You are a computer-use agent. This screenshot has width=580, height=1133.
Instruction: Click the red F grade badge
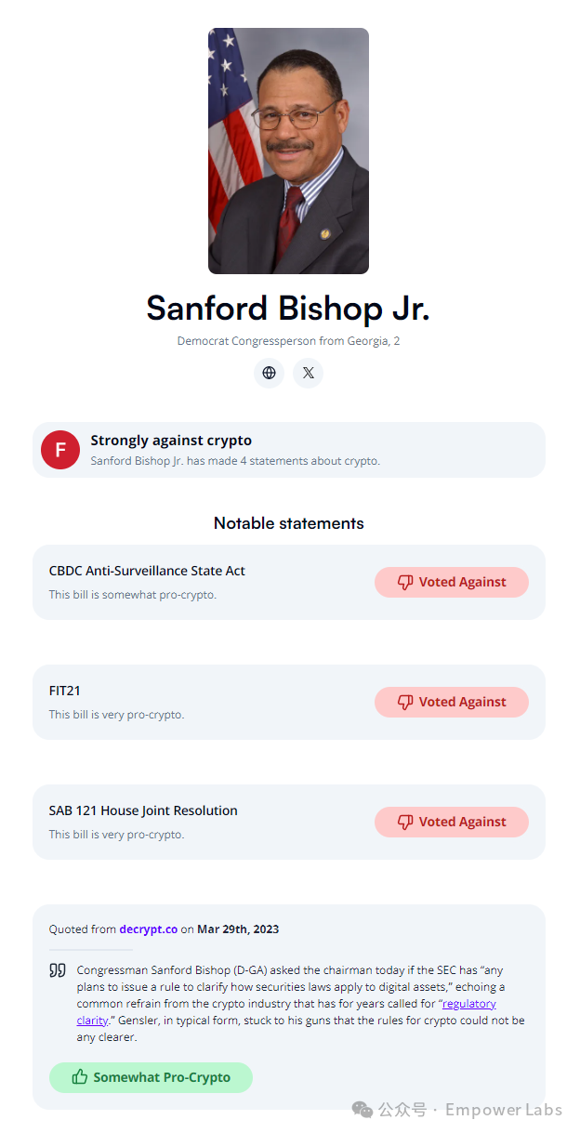[60, 450]
